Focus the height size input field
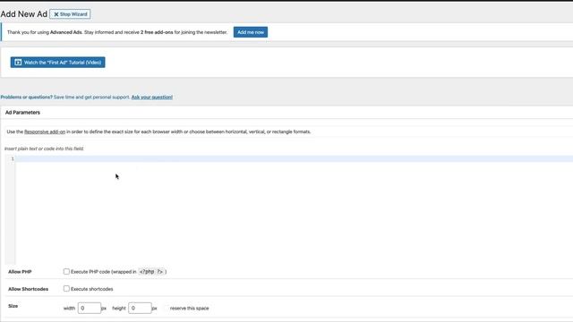 [x=140, y=308]
